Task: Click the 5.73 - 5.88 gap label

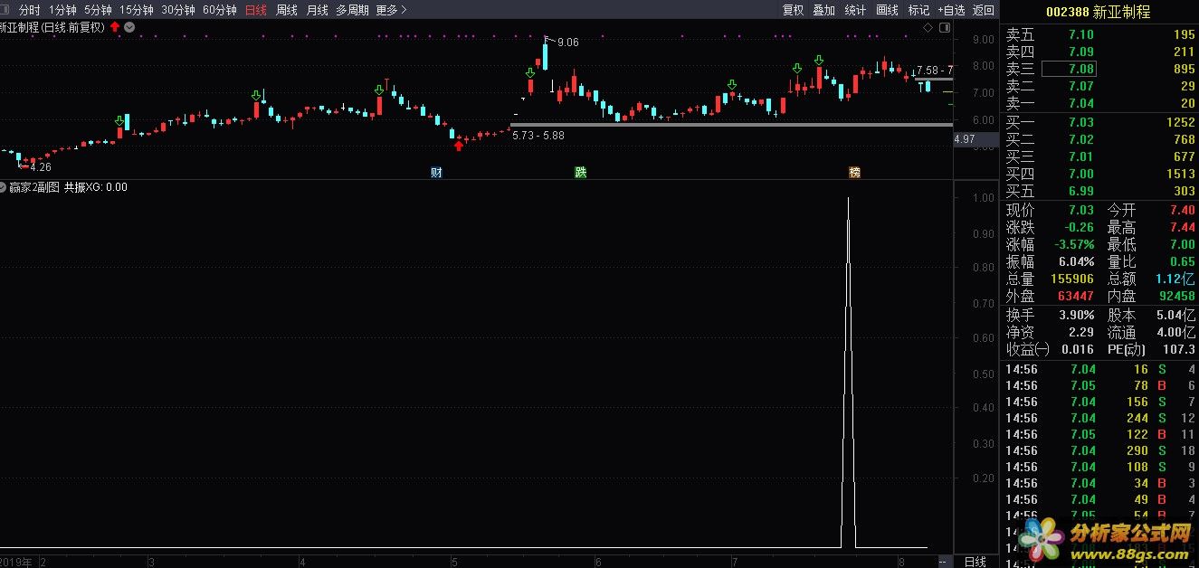Action: (538, 135)
